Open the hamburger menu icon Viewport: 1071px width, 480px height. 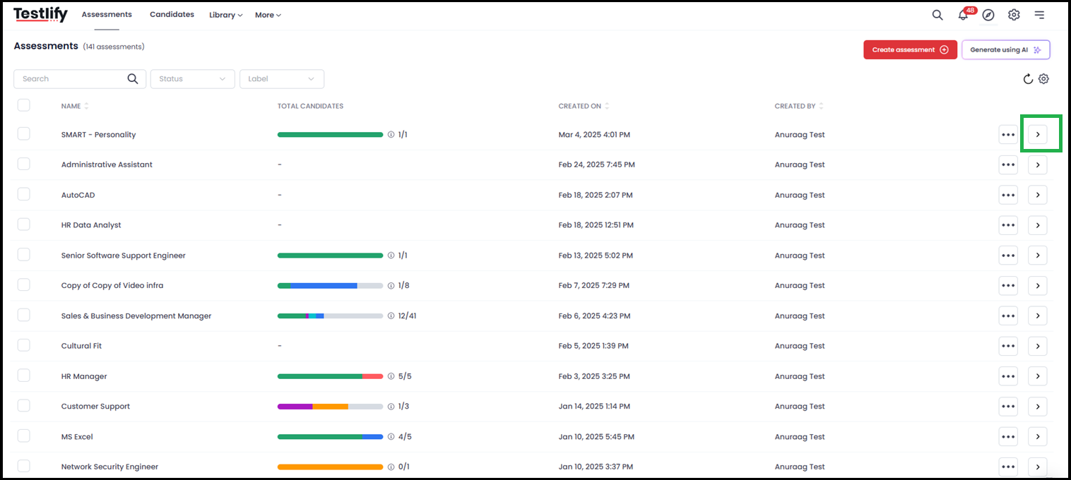[x=1039, y=15]
